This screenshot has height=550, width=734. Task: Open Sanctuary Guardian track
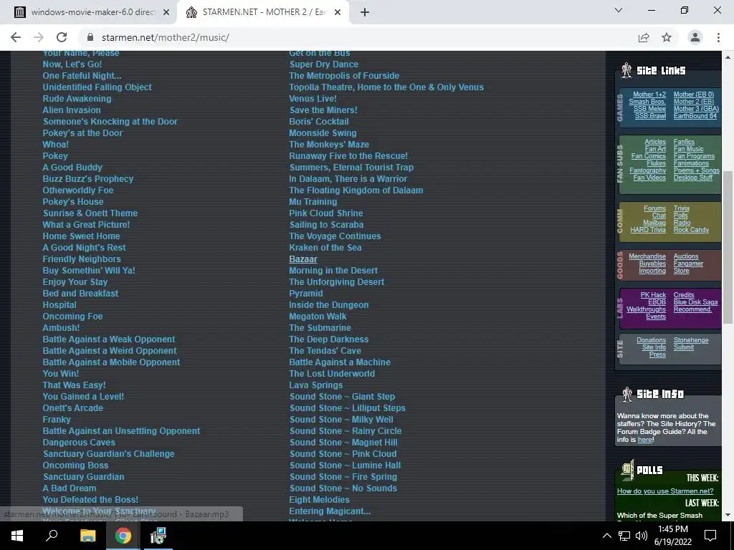[x=84, y=476]
